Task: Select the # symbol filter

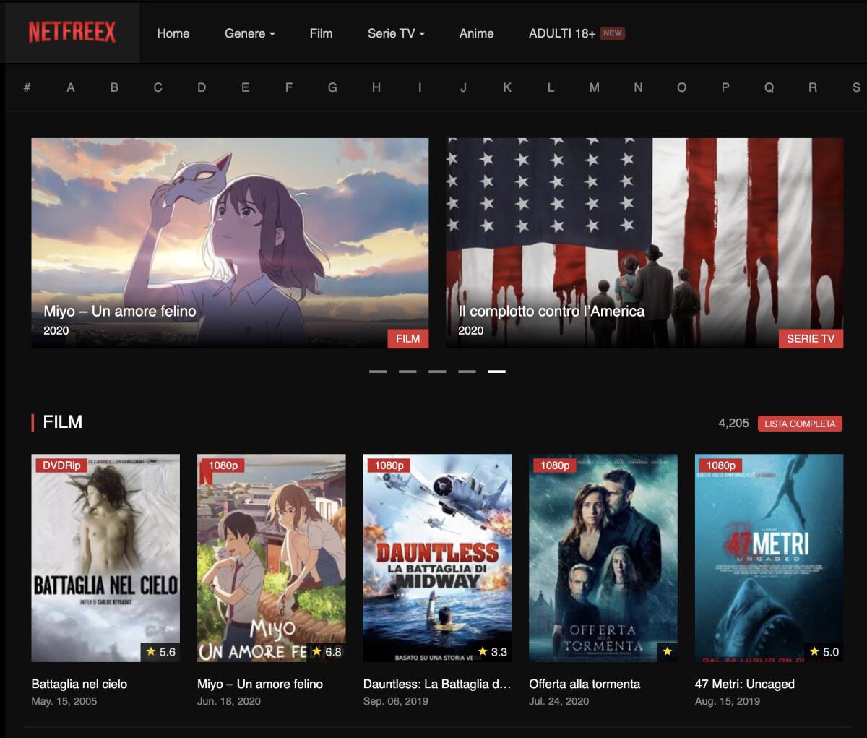Action: pyautogui.click(x=27, y=87)
